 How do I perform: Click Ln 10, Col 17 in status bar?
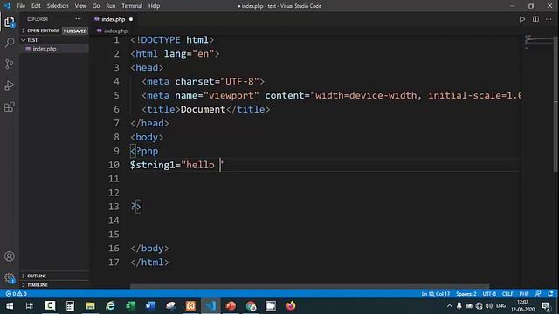click(435, 294)
